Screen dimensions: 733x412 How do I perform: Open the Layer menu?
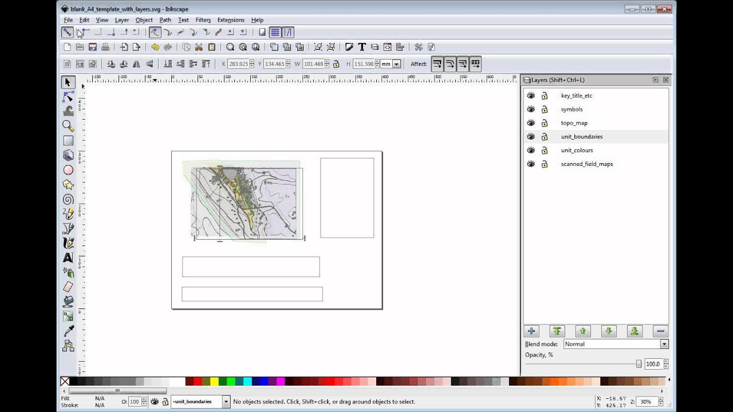point(121,20)
